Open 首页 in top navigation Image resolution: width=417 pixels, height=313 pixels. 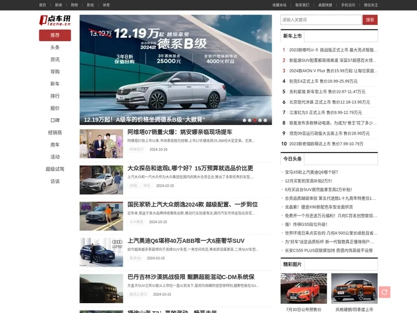(42, 5)
